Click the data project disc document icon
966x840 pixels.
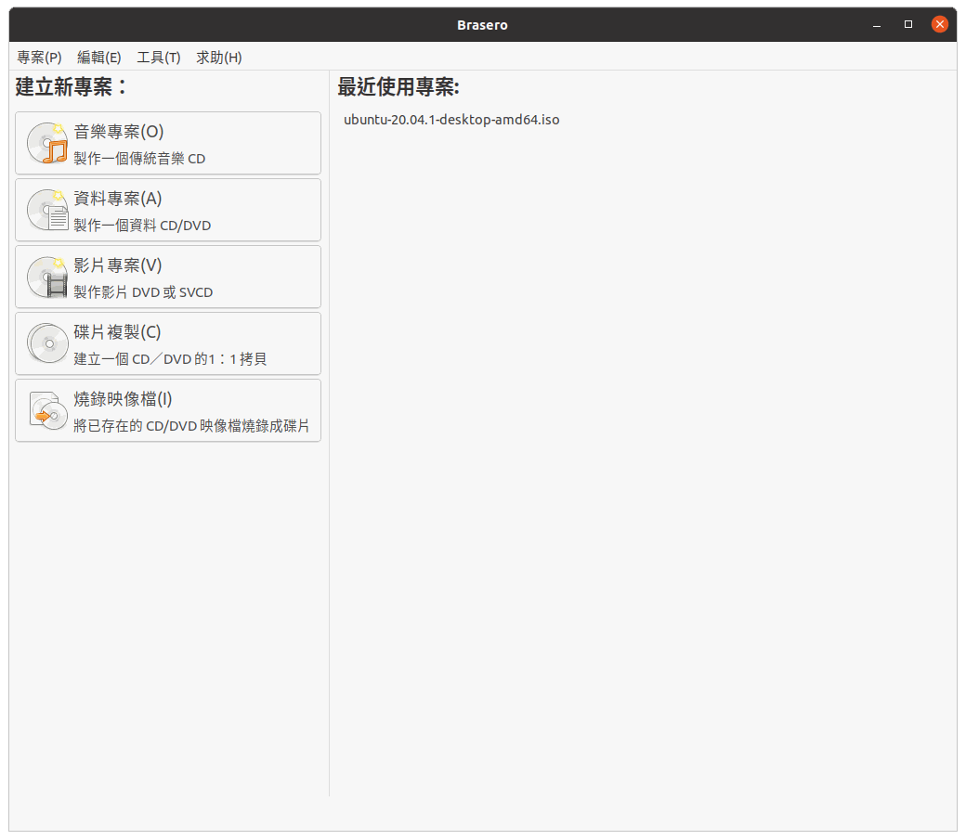coord(47,210)
